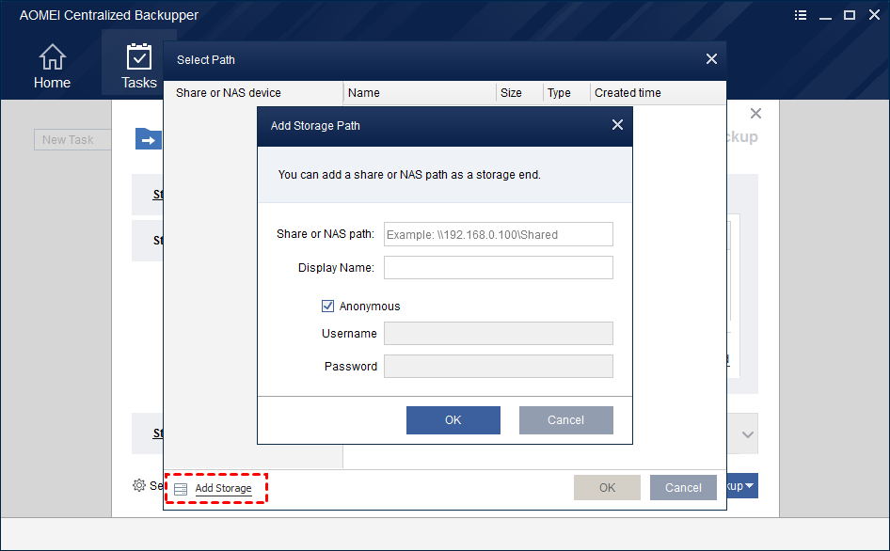
Task: Maximize the AOMEI Centralized Backupper window
Action: click(x=850, y=15)
